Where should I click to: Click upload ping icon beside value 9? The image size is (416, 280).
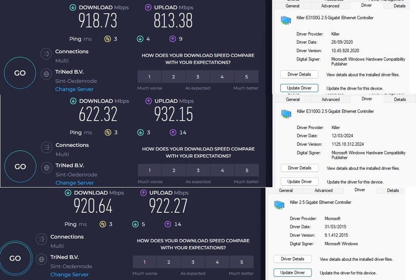pos(173,39)
